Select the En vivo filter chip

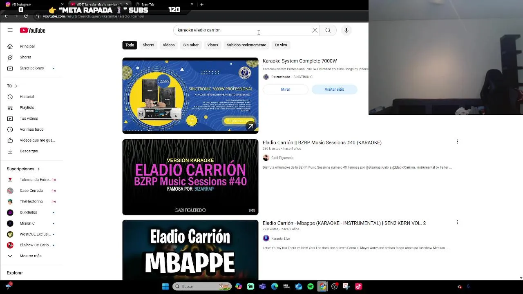281,45
